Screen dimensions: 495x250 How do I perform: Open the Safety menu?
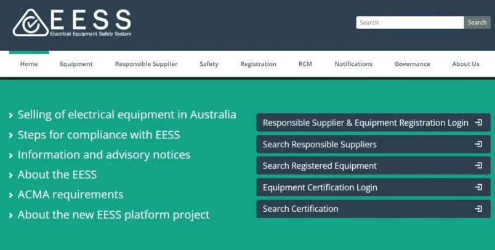click(x=209, y=64)
